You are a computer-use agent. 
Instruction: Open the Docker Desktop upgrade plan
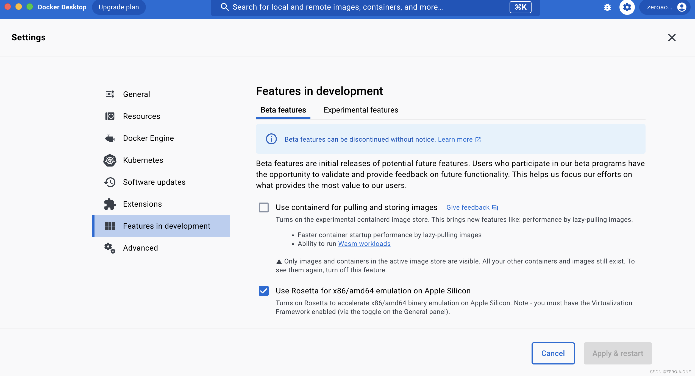coord(118,7)
